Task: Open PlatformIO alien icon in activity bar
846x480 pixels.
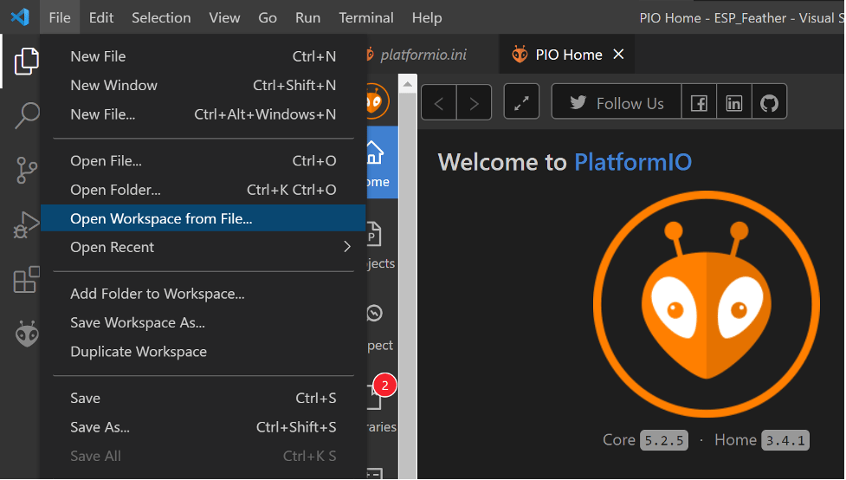Action: (27, 334)
